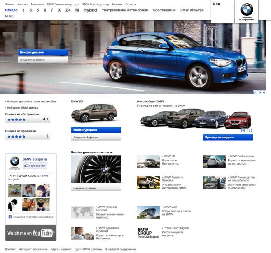Select the Z4 navigation item
271x253 pixels.
click(68, 10)
